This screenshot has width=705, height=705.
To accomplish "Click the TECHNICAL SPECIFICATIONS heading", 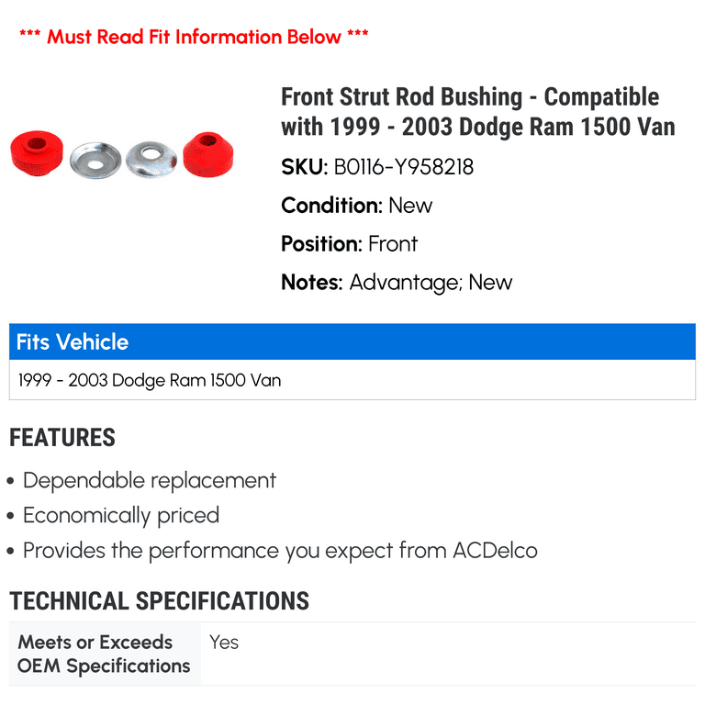I will point(159,601).
